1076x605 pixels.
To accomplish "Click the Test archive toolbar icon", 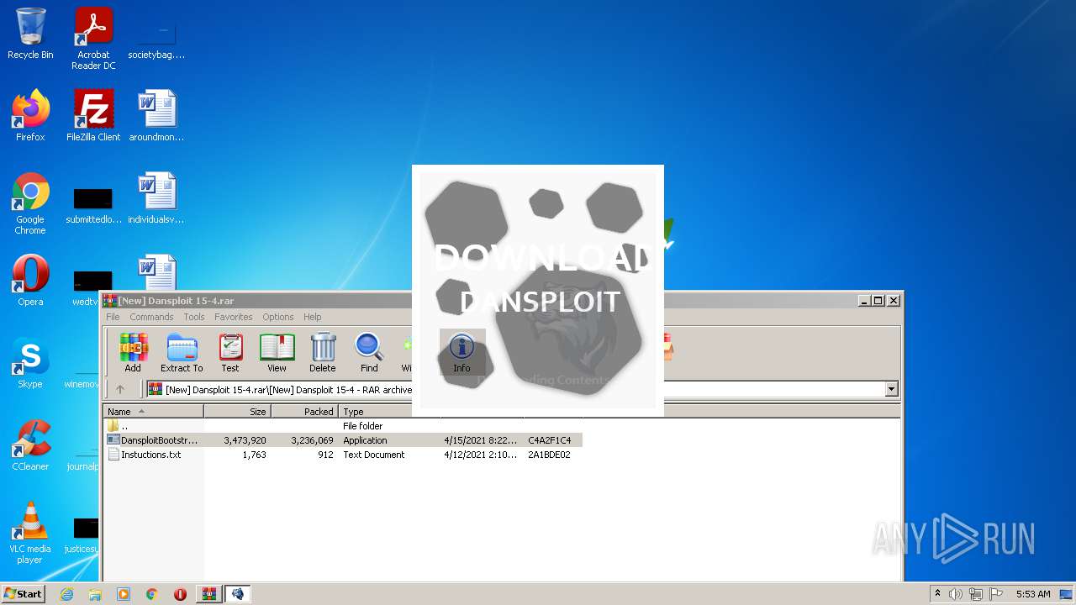I will pyautogui.click(x=230, y=352).
